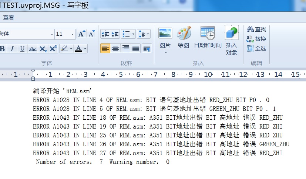306x179 pixels.
Task: Toggle strikethrough formatting
Action: [x=33, y=49]
